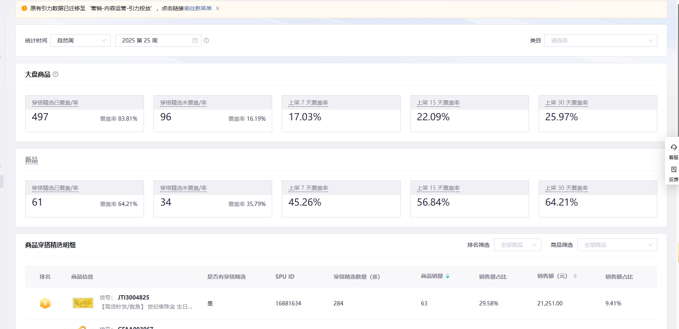
Task: Open the 类目 category dropdown
Action: tap(600, 40)
